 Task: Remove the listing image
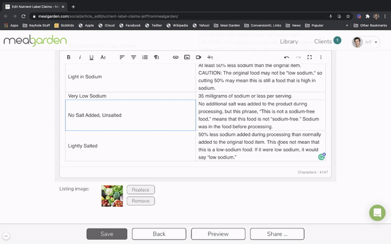141,201
